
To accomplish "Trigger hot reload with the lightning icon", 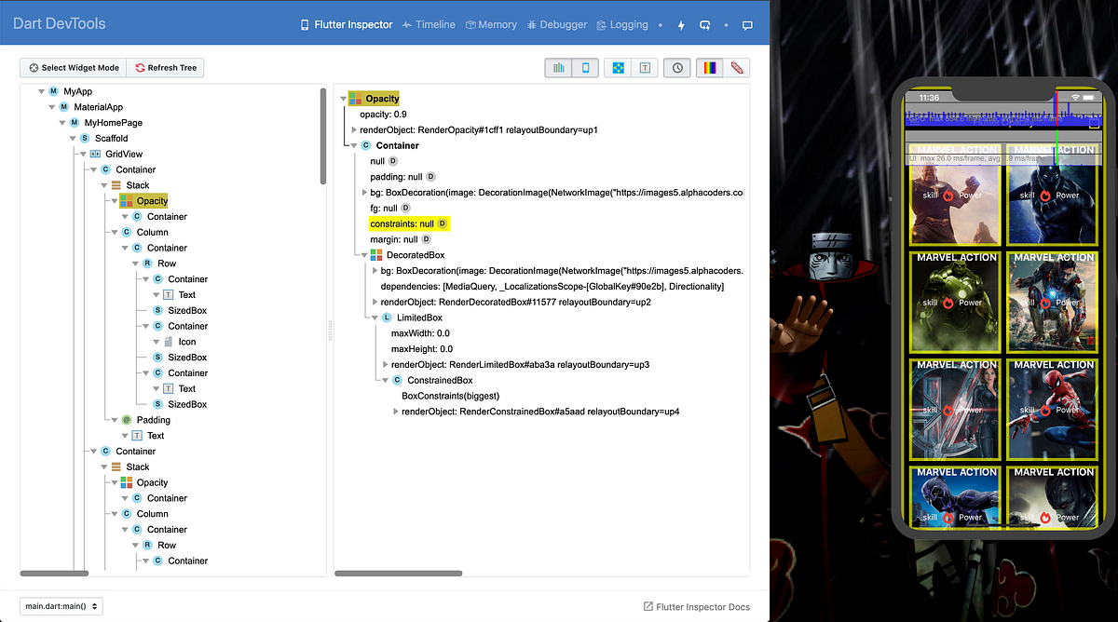I will pos(681,25).
